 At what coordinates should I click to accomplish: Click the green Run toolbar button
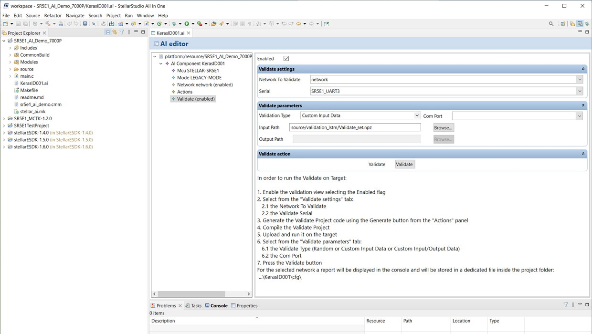pos(187,24)
